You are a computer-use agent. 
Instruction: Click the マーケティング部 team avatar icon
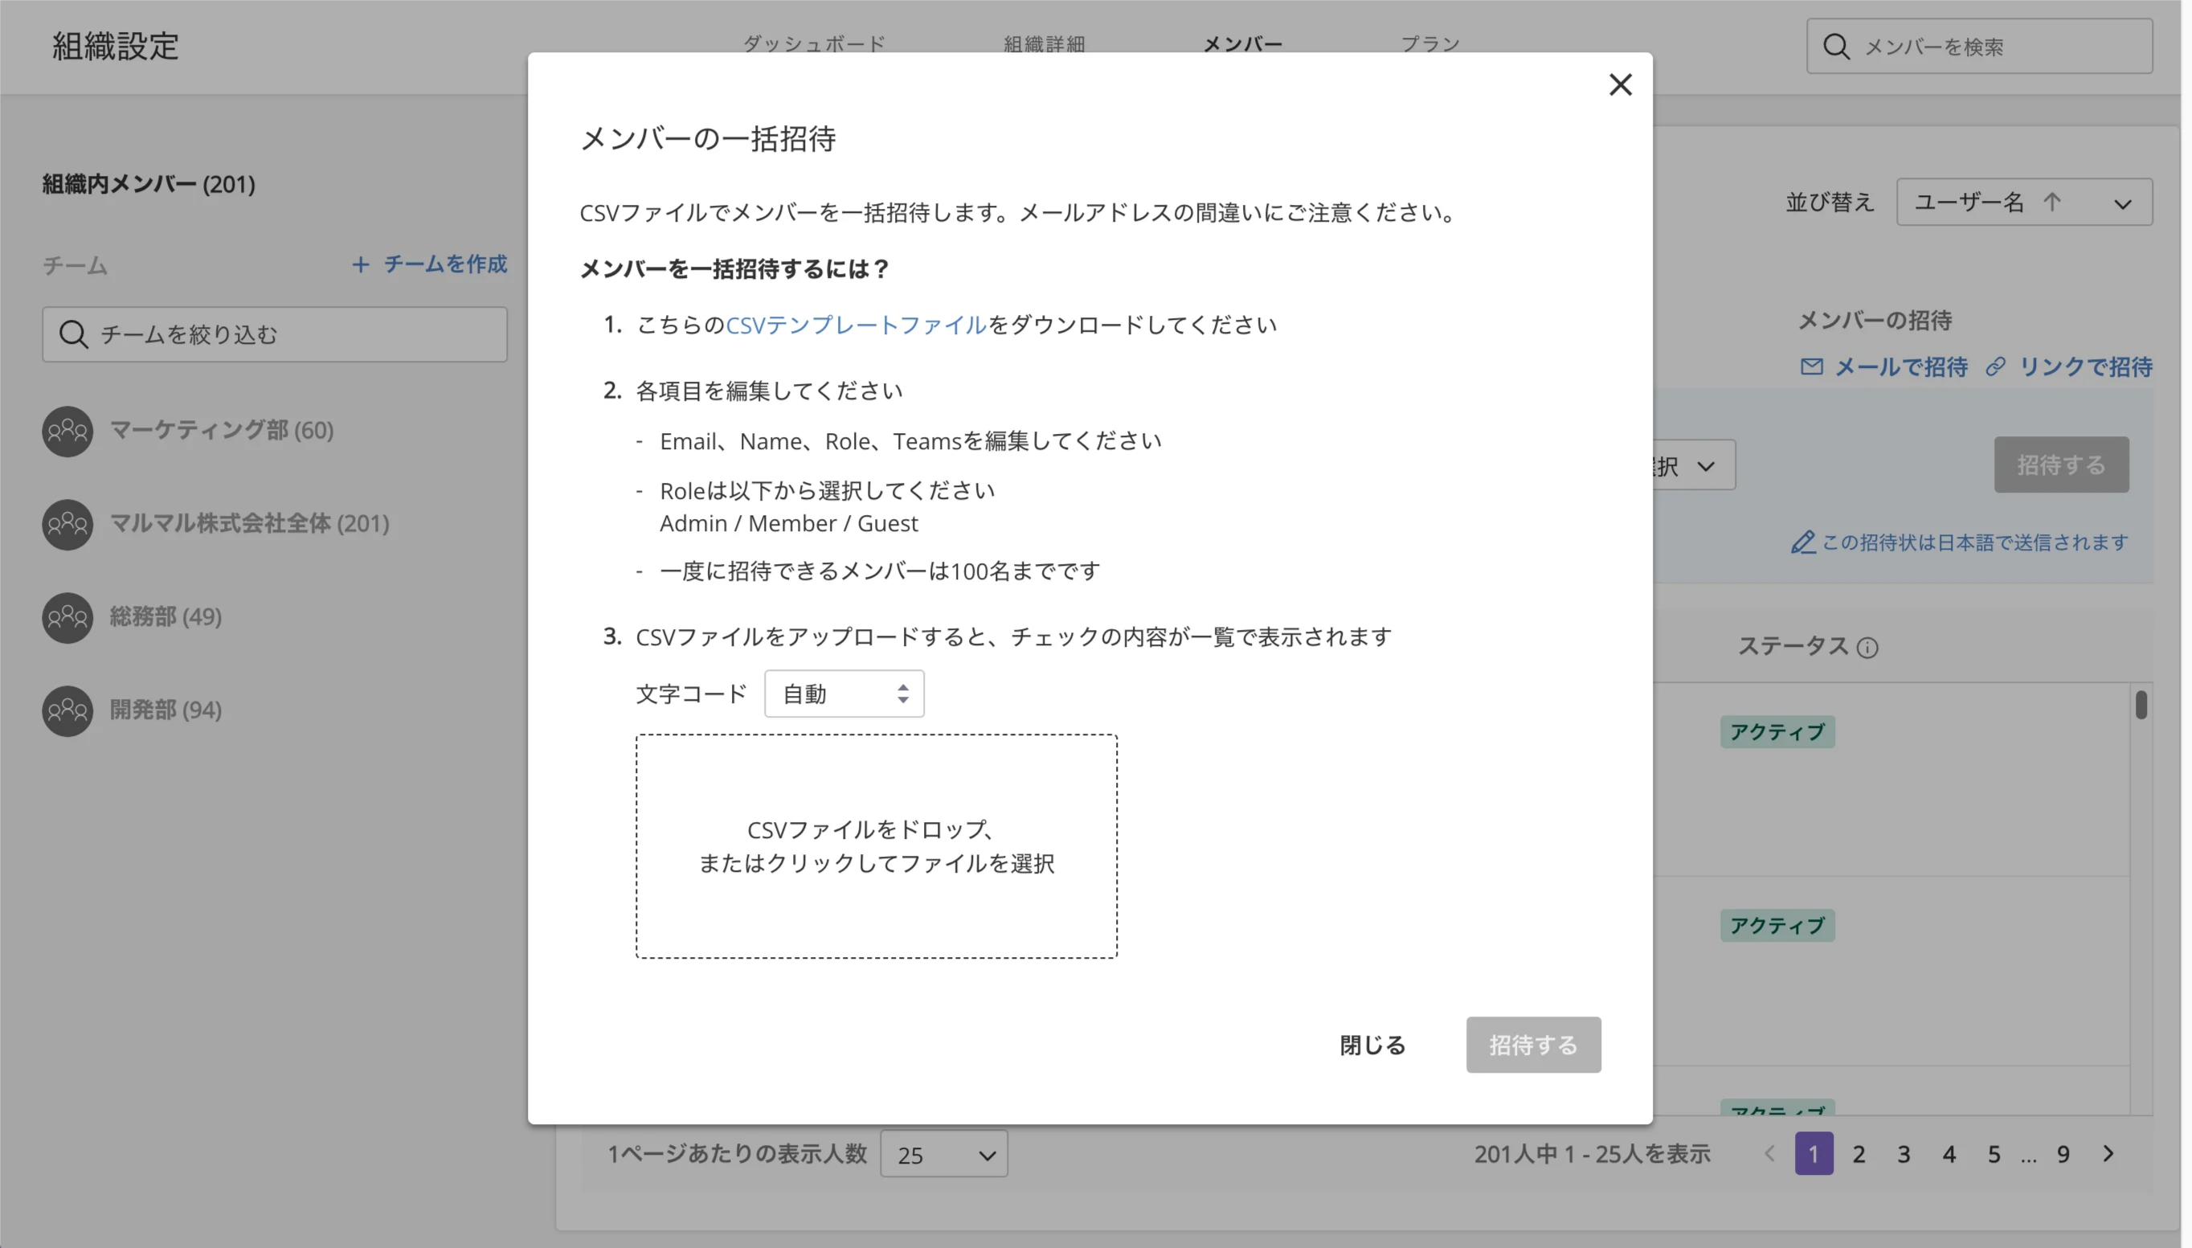67,430
